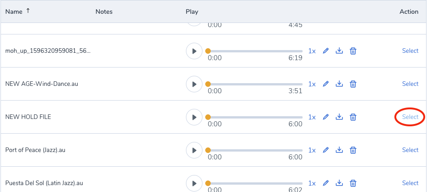The image size is (427, 192).
Task: Change 1x speed for Port of Peace
Action: (x=312, y=150)
